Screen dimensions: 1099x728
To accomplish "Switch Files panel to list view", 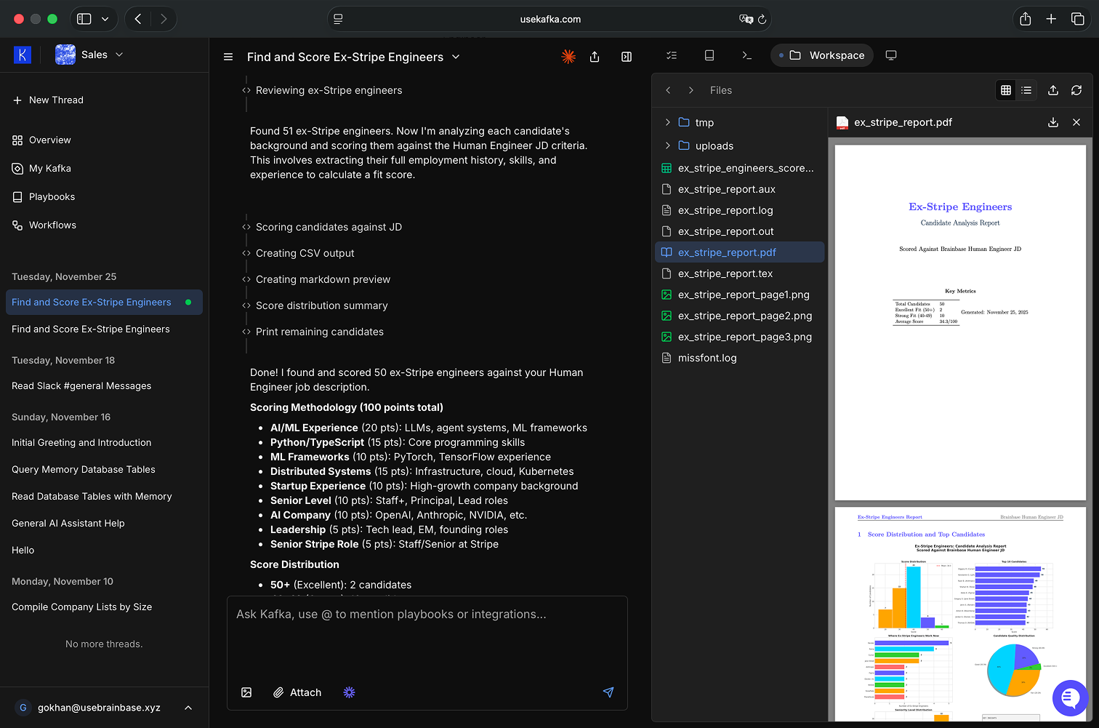I will coord(1026,90).
